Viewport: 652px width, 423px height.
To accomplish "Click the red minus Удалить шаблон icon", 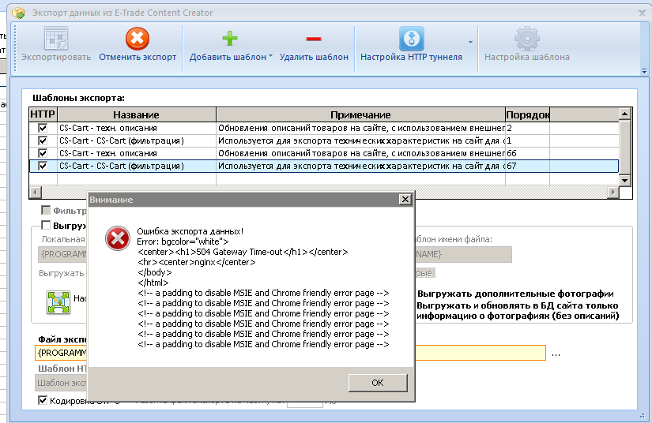I will [314, 39].
